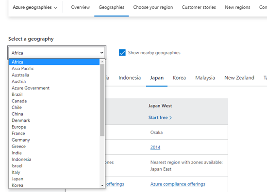Choose China in the geography list
The height and width of the screenshot is (192, 267).
click(x=54, y=114)
